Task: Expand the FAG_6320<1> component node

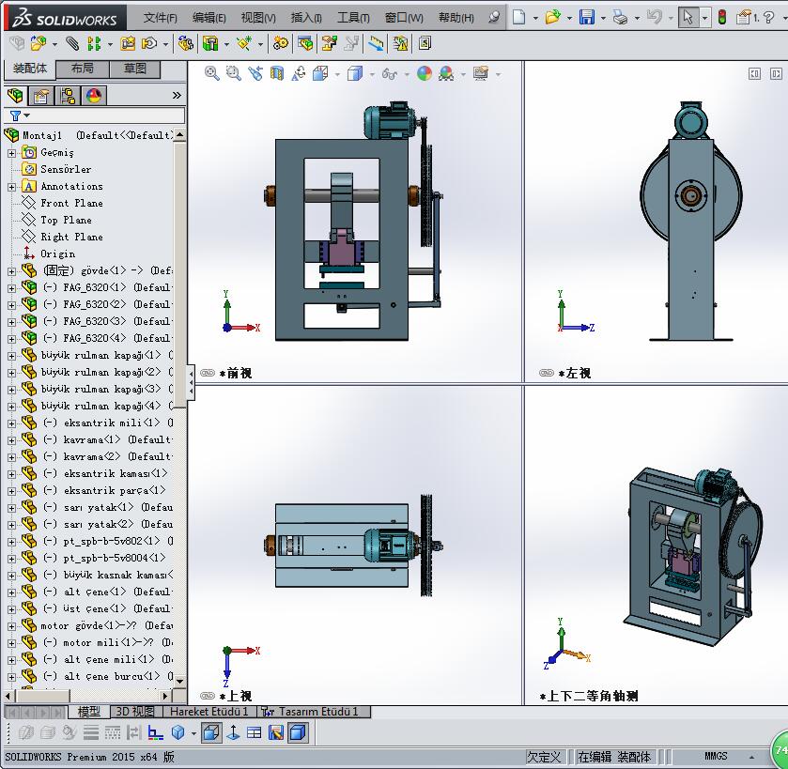Action: (x=11, y=288)
